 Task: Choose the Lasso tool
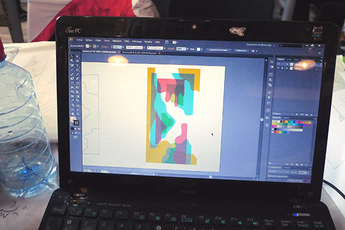coord(77,61)
